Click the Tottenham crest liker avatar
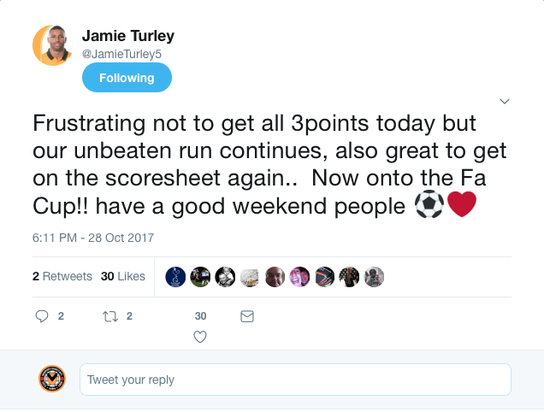Screen dimensions: 544x412 [175, 276]
